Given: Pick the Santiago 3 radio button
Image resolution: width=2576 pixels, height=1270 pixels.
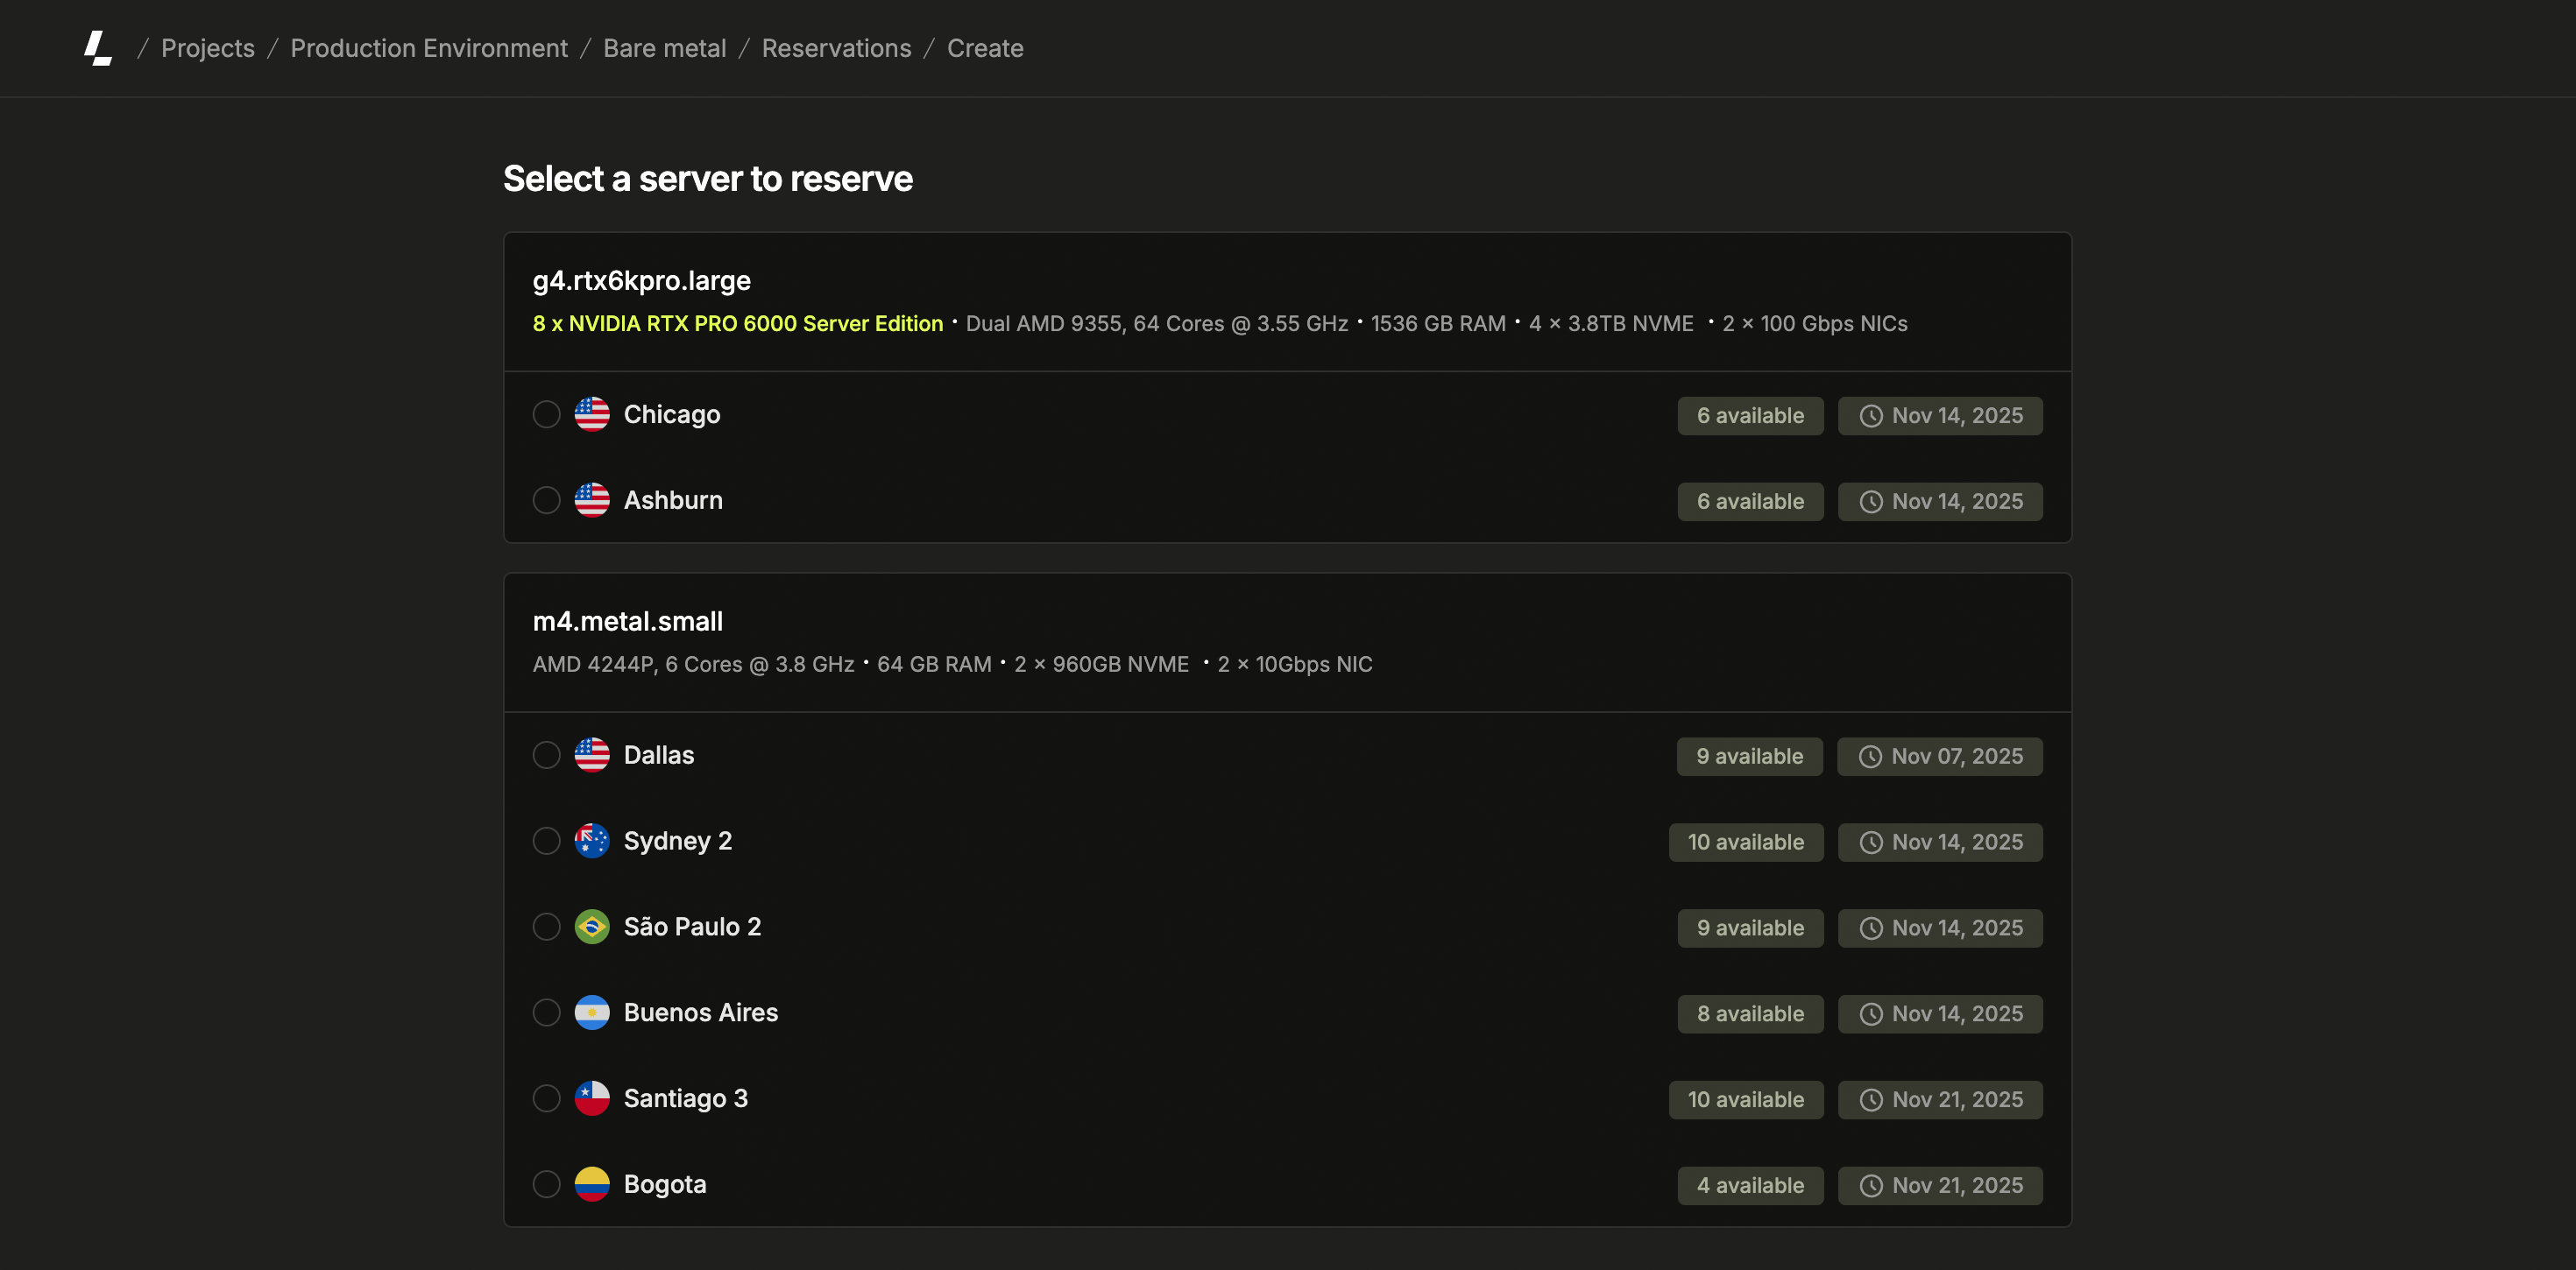Looking at the screenshot, I should (546, 1098).
